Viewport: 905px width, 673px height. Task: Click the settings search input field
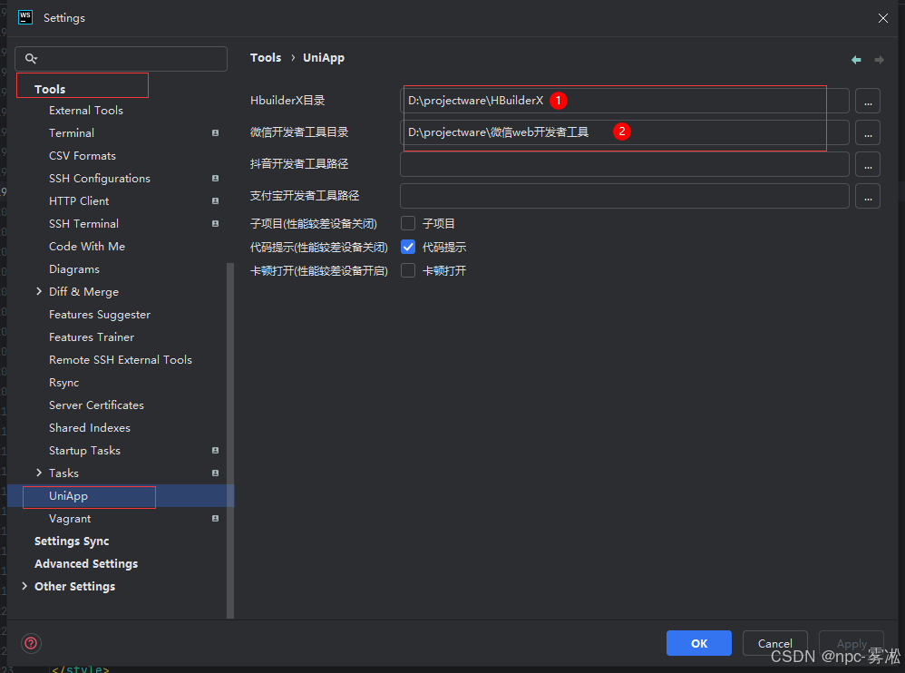pyautogui.click(x=122, y=59)
